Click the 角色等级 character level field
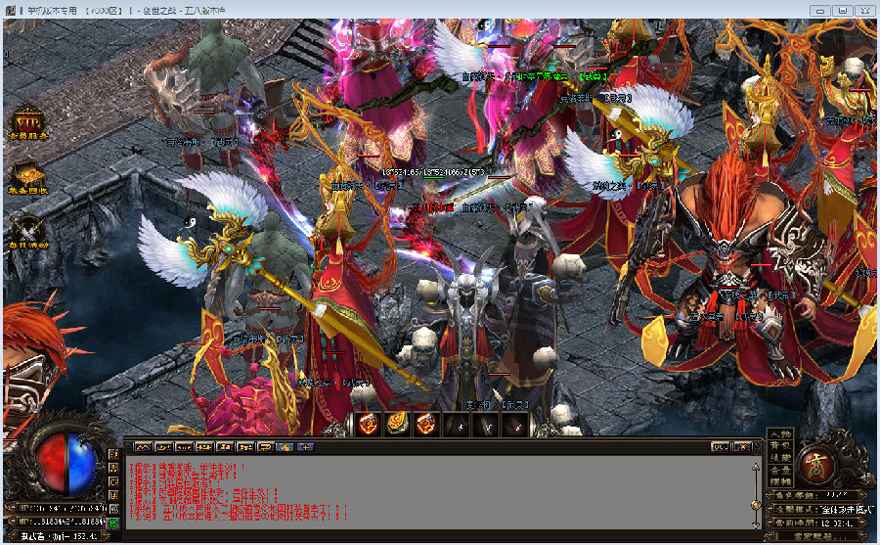The image size is (880, 545). pos(814,495)
